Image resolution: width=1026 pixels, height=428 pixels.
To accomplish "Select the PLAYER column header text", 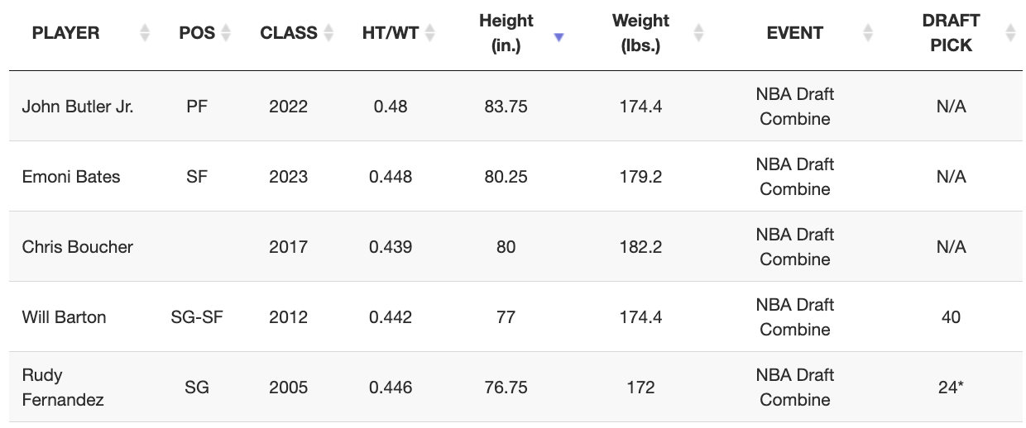I will tap(65, 33).
